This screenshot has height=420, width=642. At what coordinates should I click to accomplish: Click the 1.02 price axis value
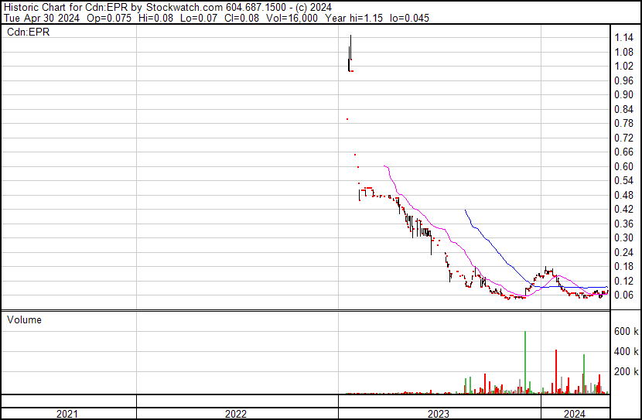tap(624, 67)
